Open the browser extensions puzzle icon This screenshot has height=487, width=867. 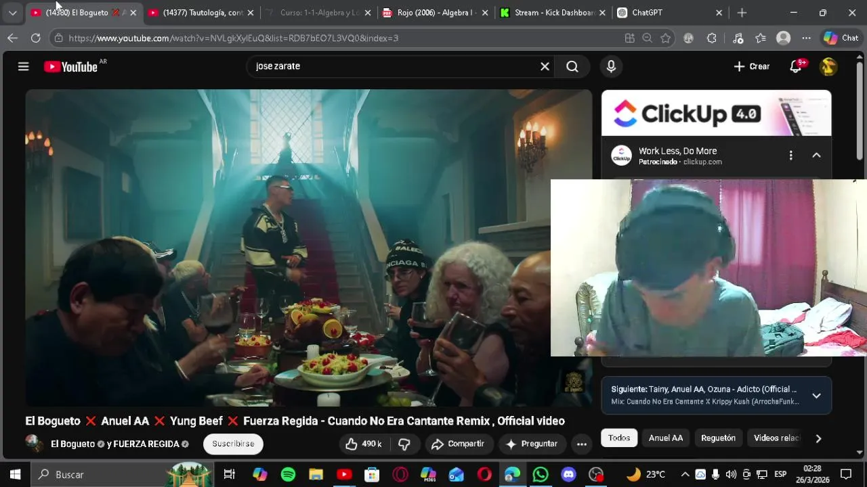coord(712,39)
